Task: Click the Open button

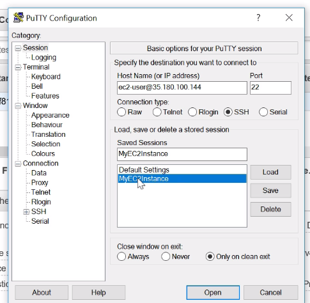Action: click(213, 293)
